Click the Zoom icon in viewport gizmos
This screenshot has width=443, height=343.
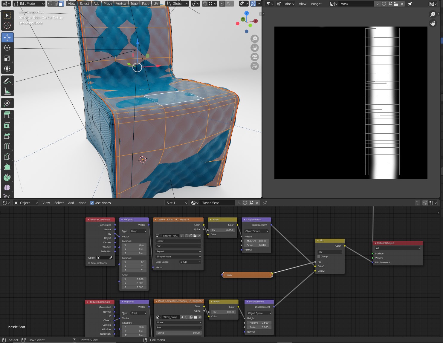click(x=254, y=38)
